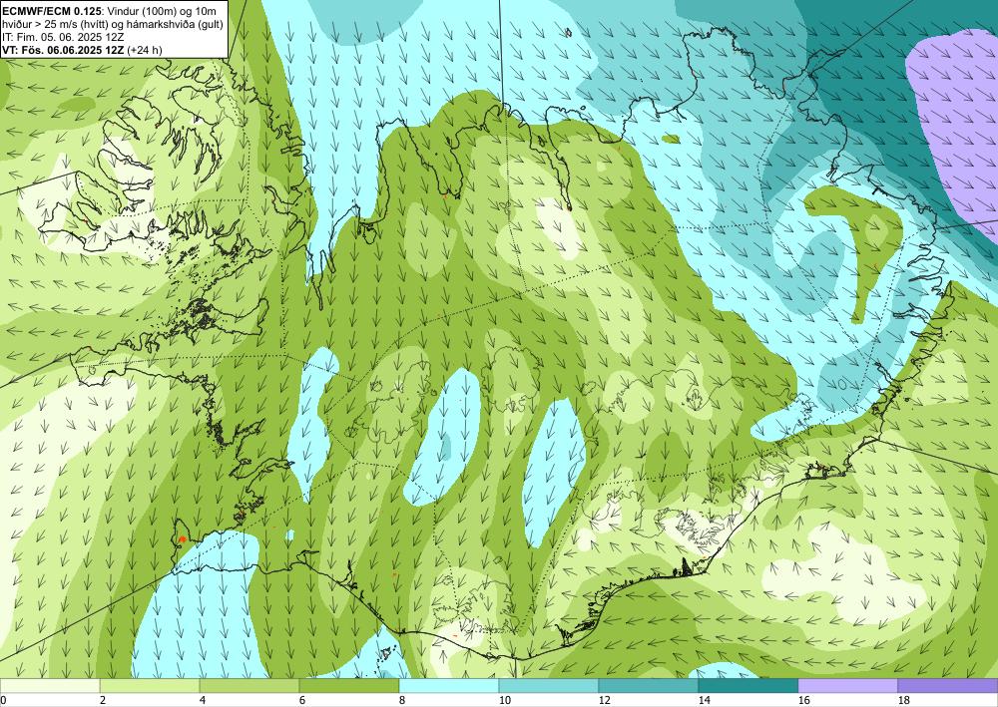Click the "4" legend scale label
This screenshot has width=998, height=707.
pos(202,700)
